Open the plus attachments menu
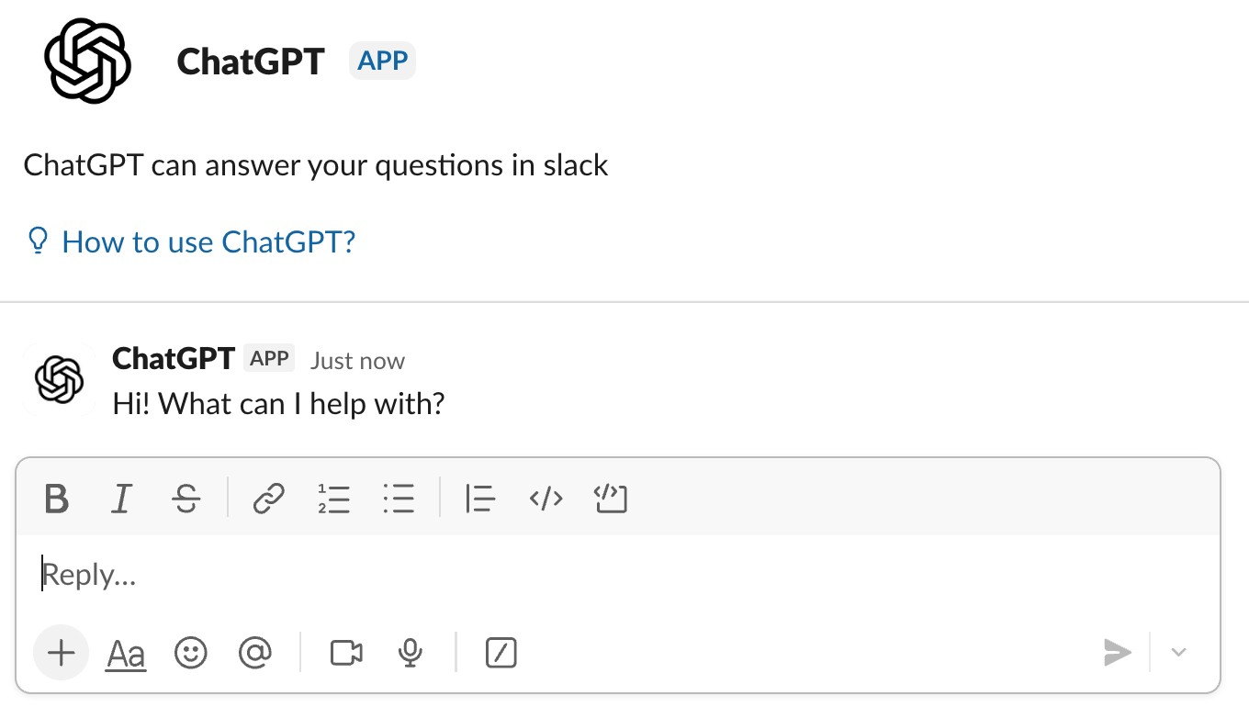 (61, 653)
